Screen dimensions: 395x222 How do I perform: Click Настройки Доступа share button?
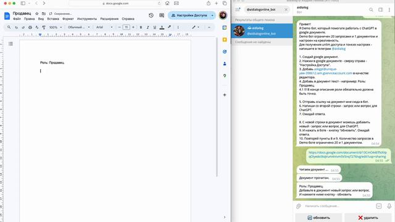click(x=189, y=15)
